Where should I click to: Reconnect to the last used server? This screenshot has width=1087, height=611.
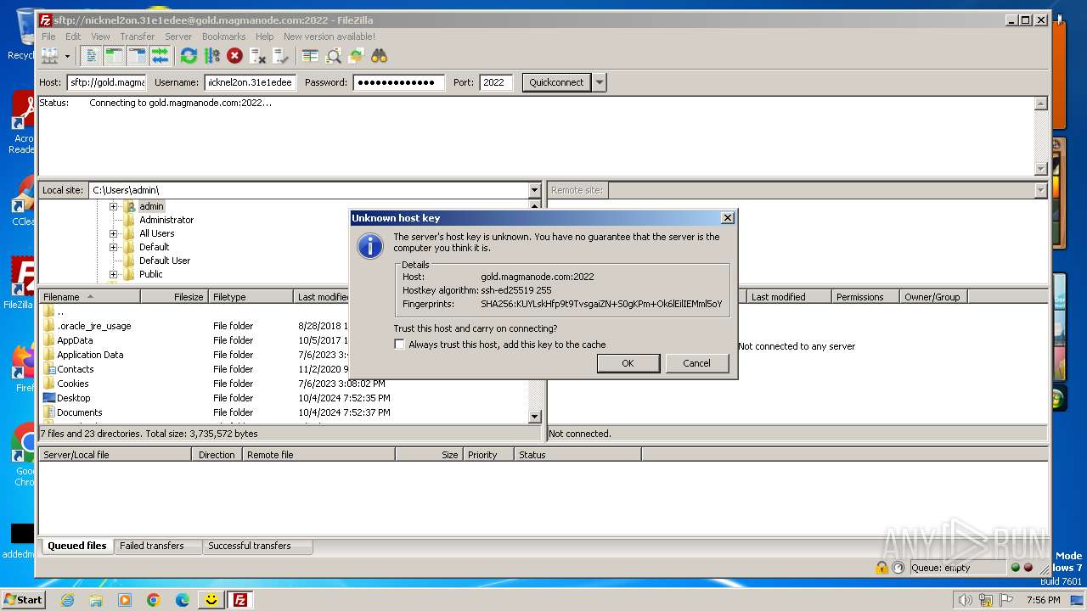pos(280,56)
